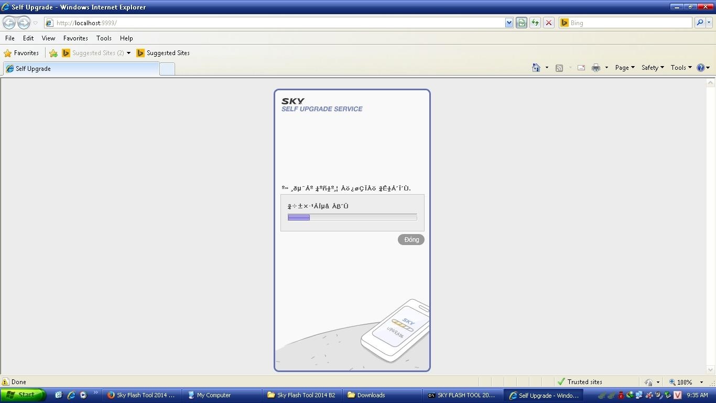Open search provider options dropdown
This screenshot has width=716, height=403.
click(709, 23)
